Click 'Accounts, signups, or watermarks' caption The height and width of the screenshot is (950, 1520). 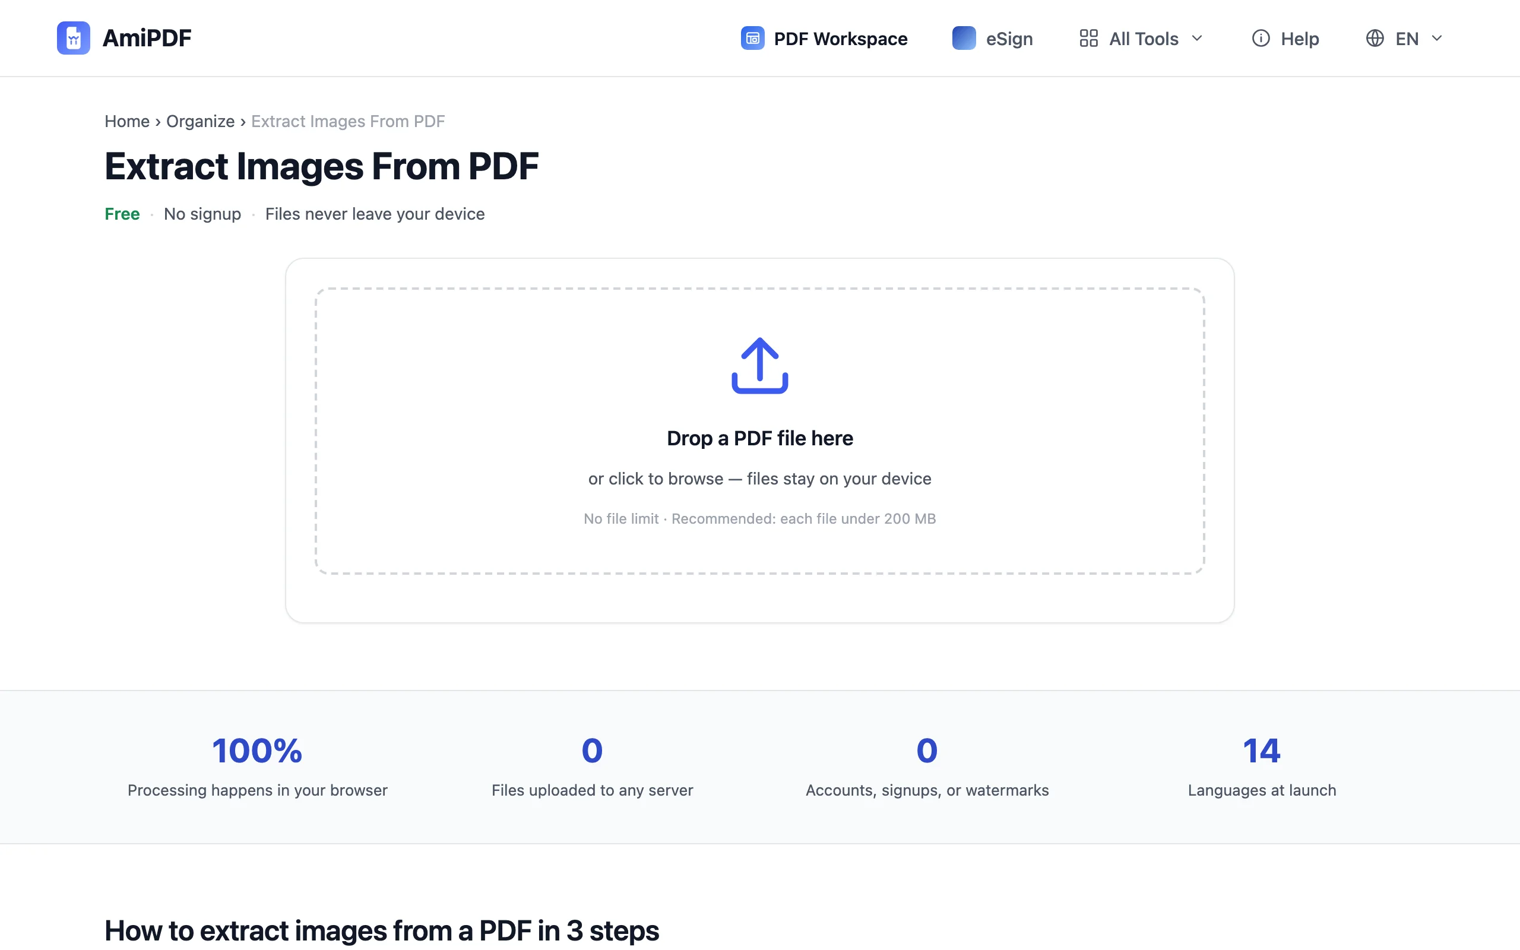(x=927, y=790)
